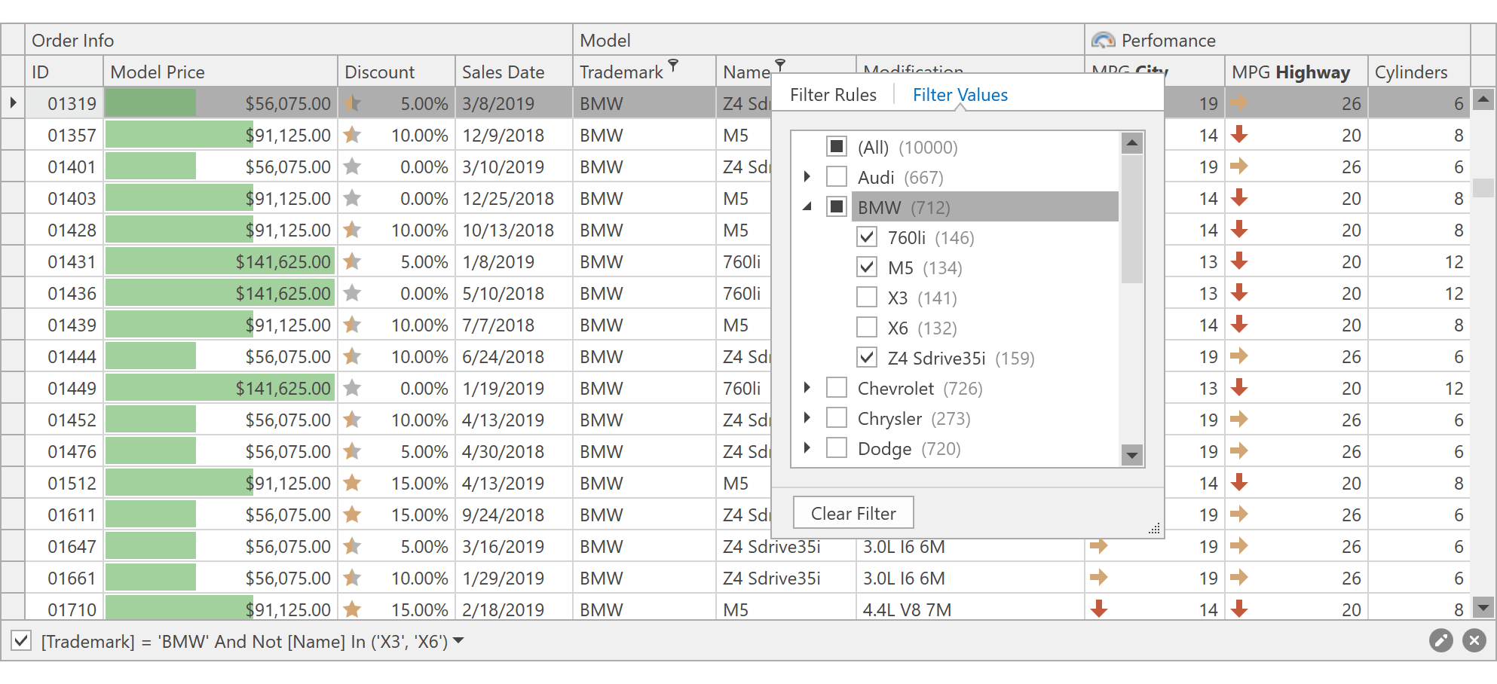This screenshot has width=1497, height=684.
Task: Click the Model Price bar for row 01431
Action: [x=220, y=261]
